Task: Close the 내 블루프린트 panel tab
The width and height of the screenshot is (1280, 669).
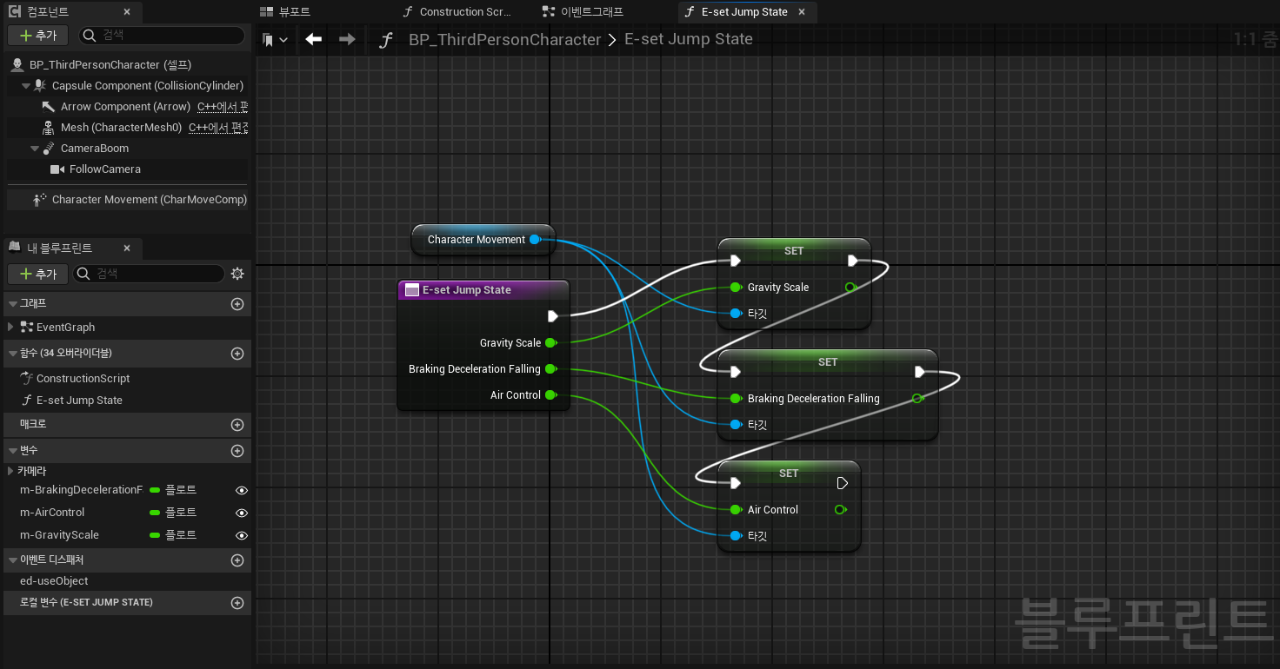Action: [x=127, y=248]
